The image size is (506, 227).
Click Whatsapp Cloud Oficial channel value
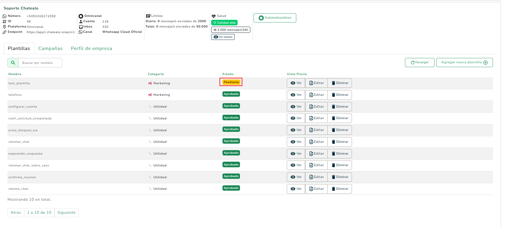(122, 32)
